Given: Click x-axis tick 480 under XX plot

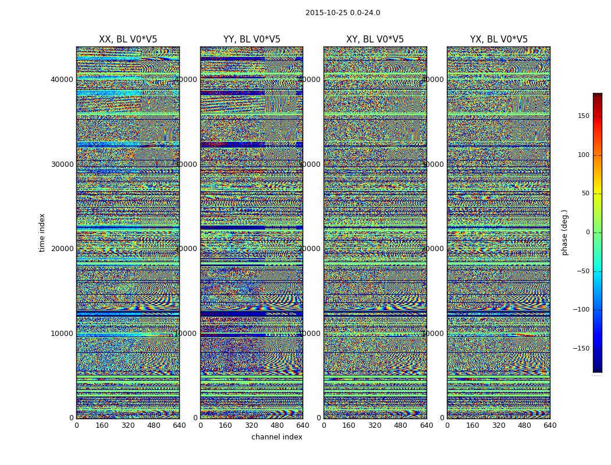Looking at the screenshot, I should pyautogui.click(x=154, y=425).
